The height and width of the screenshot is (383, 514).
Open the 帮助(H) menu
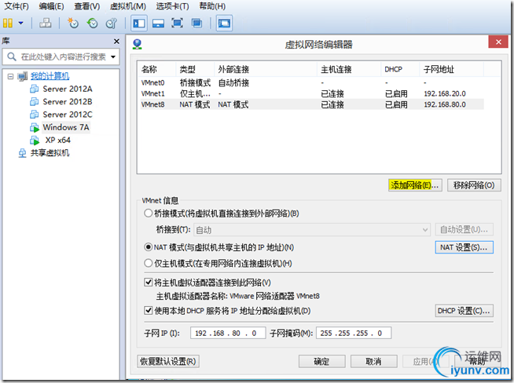coord(212,6)
